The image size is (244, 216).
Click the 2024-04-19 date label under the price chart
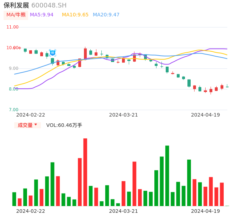(206, 115)
